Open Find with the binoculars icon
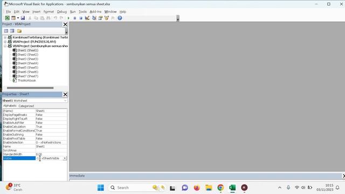The image size is (345, 194). 49,18
